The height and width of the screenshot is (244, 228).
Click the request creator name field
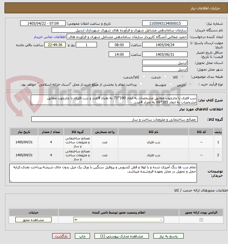(x=127, y=37)
